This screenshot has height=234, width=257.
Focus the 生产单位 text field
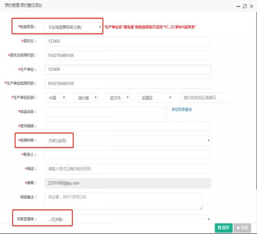pos(128,70)
